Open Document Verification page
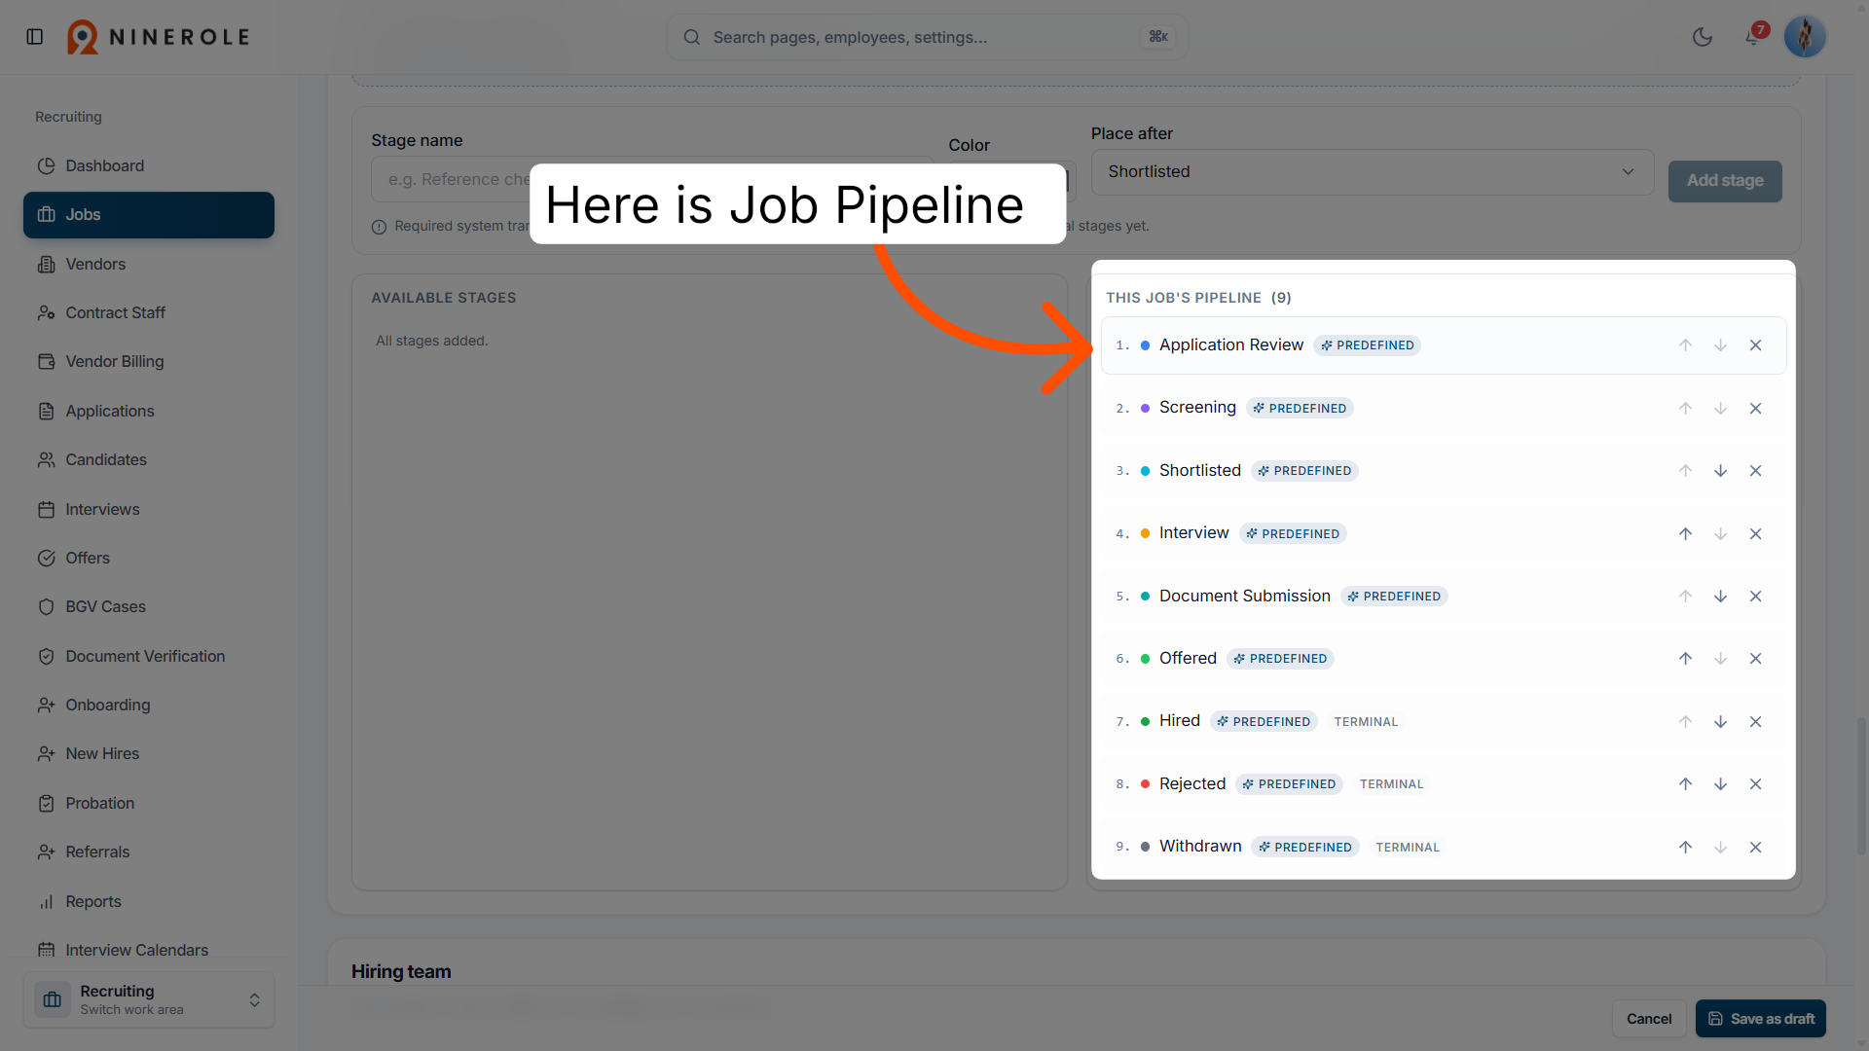1869x1051 pixels. 149,656
